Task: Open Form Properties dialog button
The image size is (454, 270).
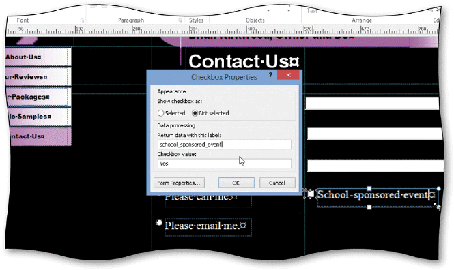Action: (x=179, y=183)
